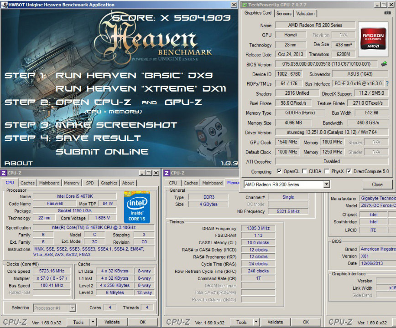The width and height of the screenshot is (396, 328).
Task: Expand the Tools dropdown arrow in left CPU-Z
Action: (93, 322)
